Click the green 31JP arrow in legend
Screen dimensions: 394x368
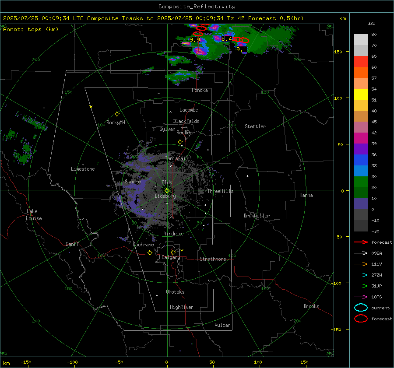361,286
